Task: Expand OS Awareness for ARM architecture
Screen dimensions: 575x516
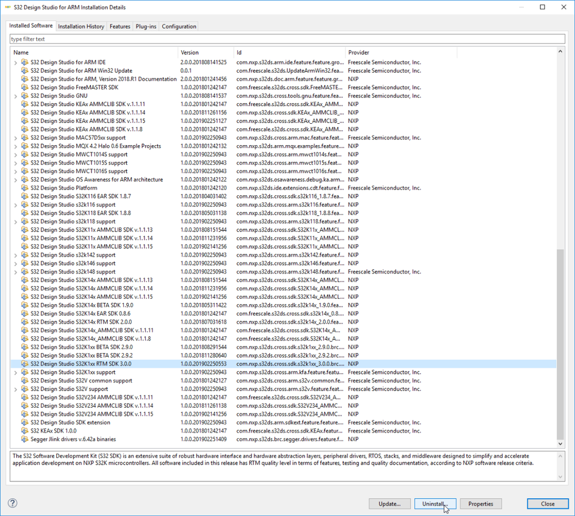Action: [16, 180]
